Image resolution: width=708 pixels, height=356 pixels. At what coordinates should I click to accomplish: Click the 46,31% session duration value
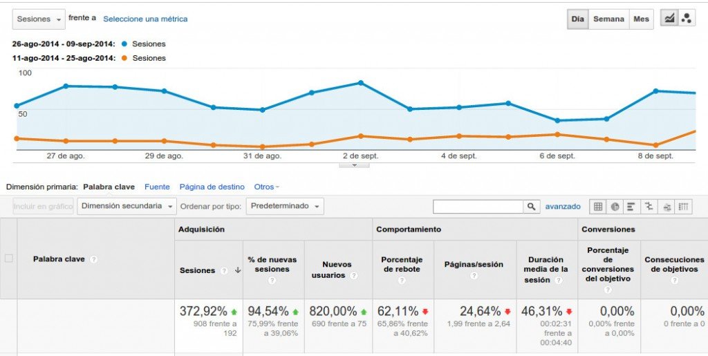(542, 311)
